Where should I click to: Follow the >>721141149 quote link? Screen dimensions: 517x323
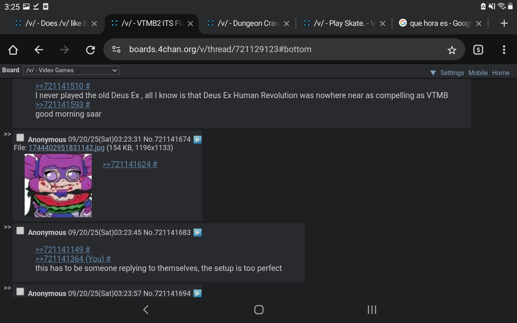pos(63,250)
